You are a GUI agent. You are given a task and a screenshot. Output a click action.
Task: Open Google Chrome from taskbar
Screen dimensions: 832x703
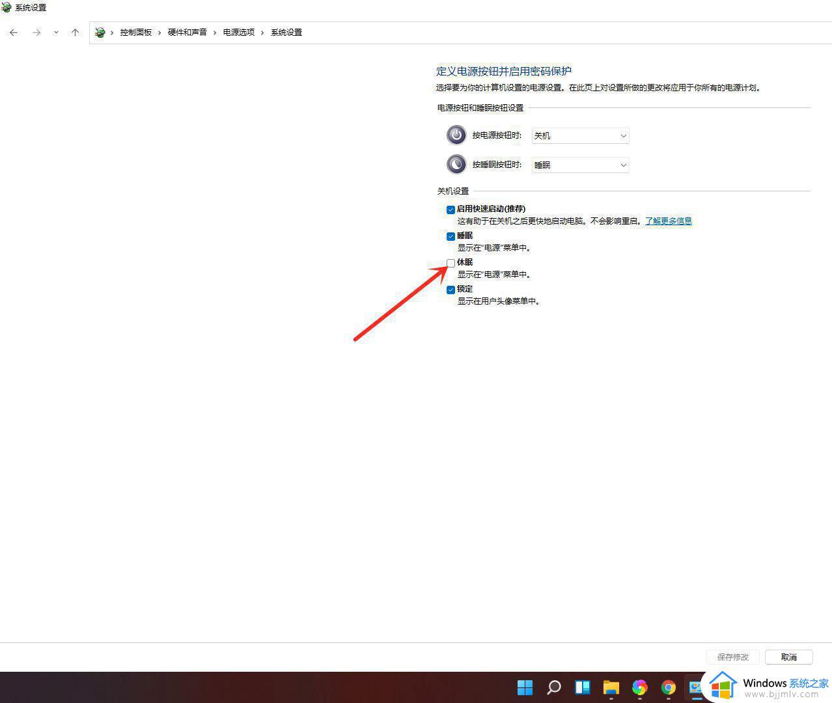click(x=668, y=687)
